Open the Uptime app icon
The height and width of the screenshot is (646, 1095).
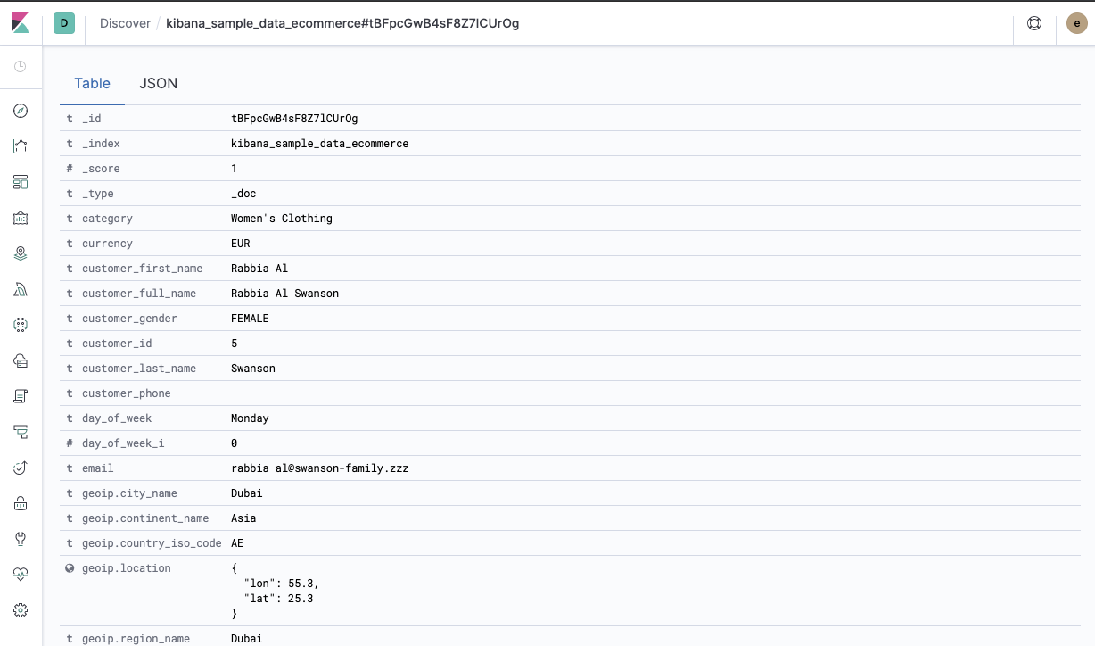pyautogui.click(x=21, y=468)
